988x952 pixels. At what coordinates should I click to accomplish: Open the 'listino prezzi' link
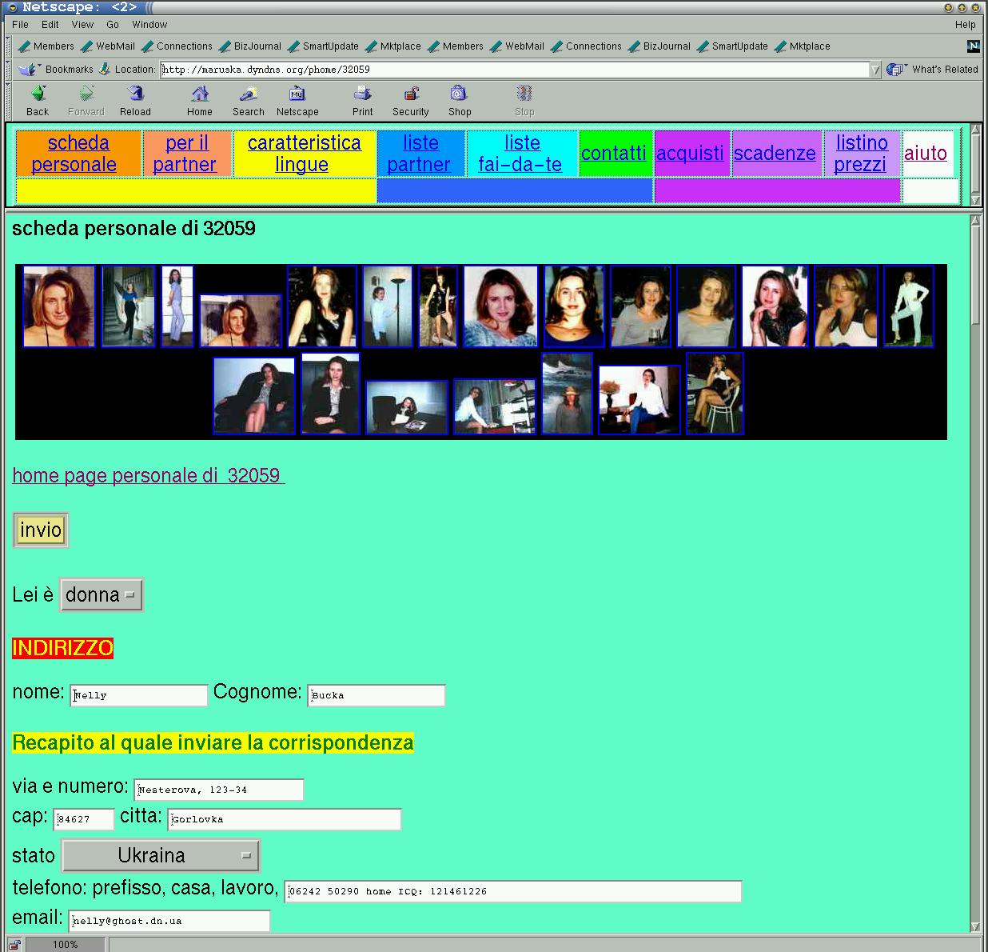[861, 154]
